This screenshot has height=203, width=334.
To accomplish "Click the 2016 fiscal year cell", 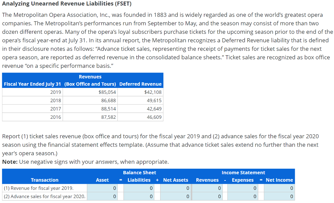I will point(33,117).
